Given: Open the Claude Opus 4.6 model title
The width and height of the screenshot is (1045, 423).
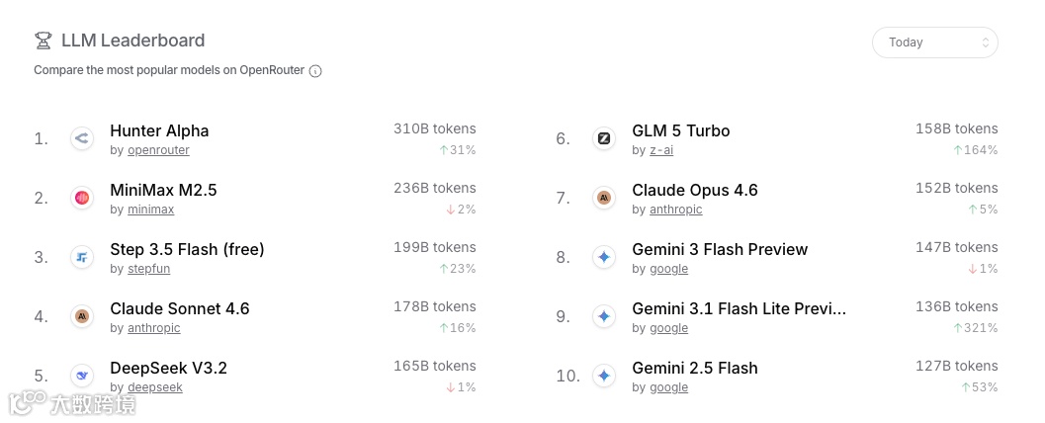Looking at the screenshot, I should tap(694, 190).
